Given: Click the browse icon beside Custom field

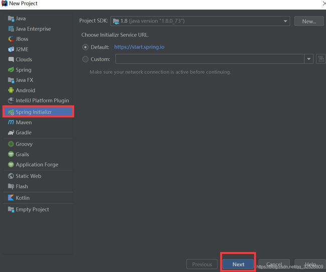Looking at the screenshot, I should pyautogui.click(x=321, y=59).
